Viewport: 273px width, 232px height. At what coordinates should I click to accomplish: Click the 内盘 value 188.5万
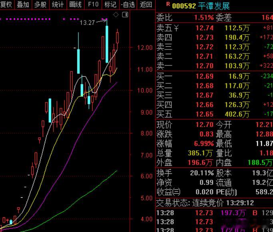pos(260,163)
